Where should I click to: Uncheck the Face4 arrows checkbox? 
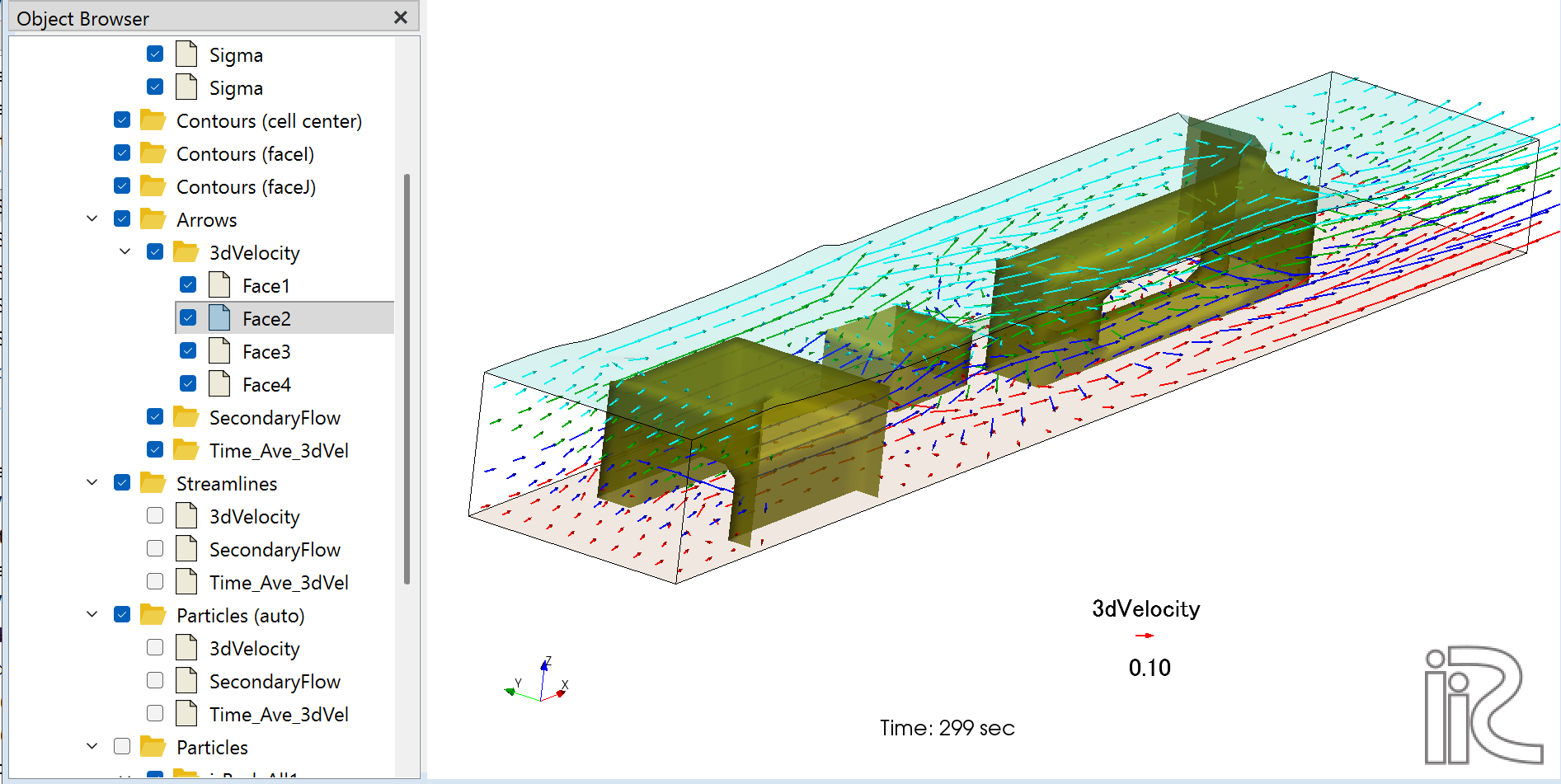pos(188,383)
